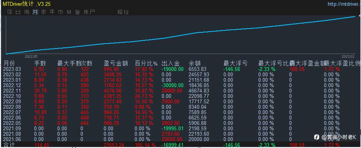Screen dimensions: 361x148
Task: Switch to the 日 daily tab
Action: click(18, 12)
